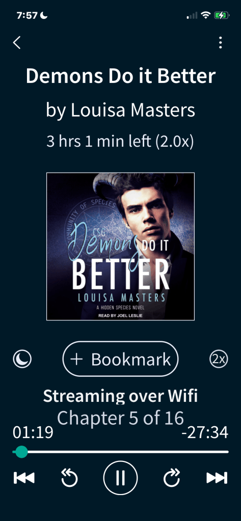This screenshot has width=241, height=521.
Task: Tap the remaining time -27:34 label
Action: pos(205,433)
